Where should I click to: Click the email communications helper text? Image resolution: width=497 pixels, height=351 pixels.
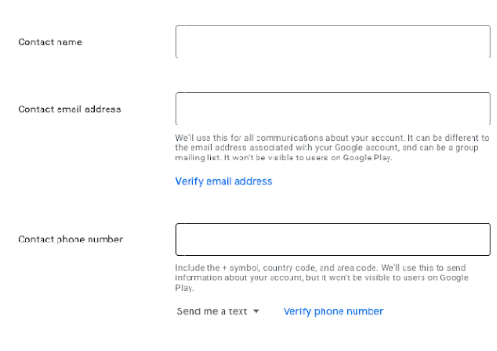(332, 147)
